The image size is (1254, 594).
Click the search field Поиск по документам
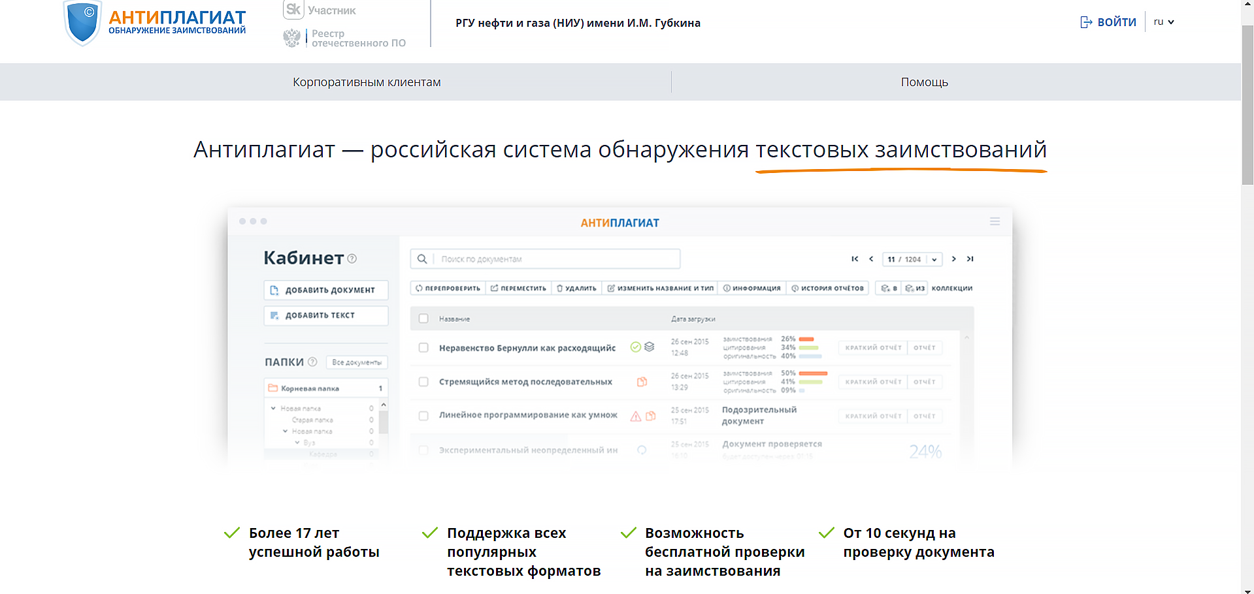pos(545,259)
